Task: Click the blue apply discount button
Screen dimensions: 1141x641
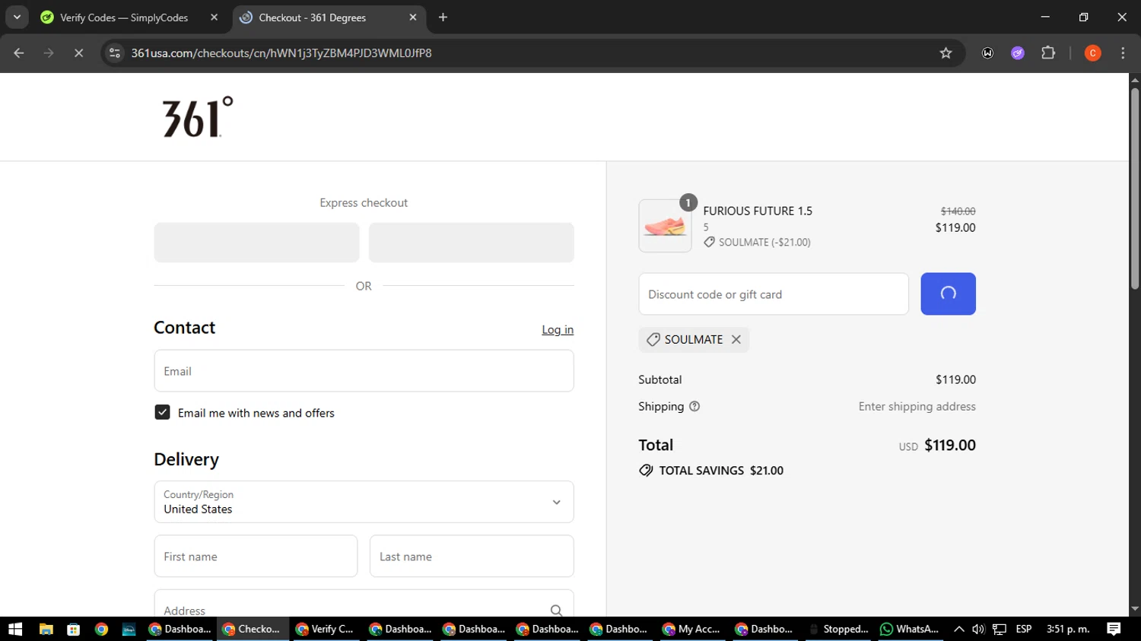Action: point(948,294)
